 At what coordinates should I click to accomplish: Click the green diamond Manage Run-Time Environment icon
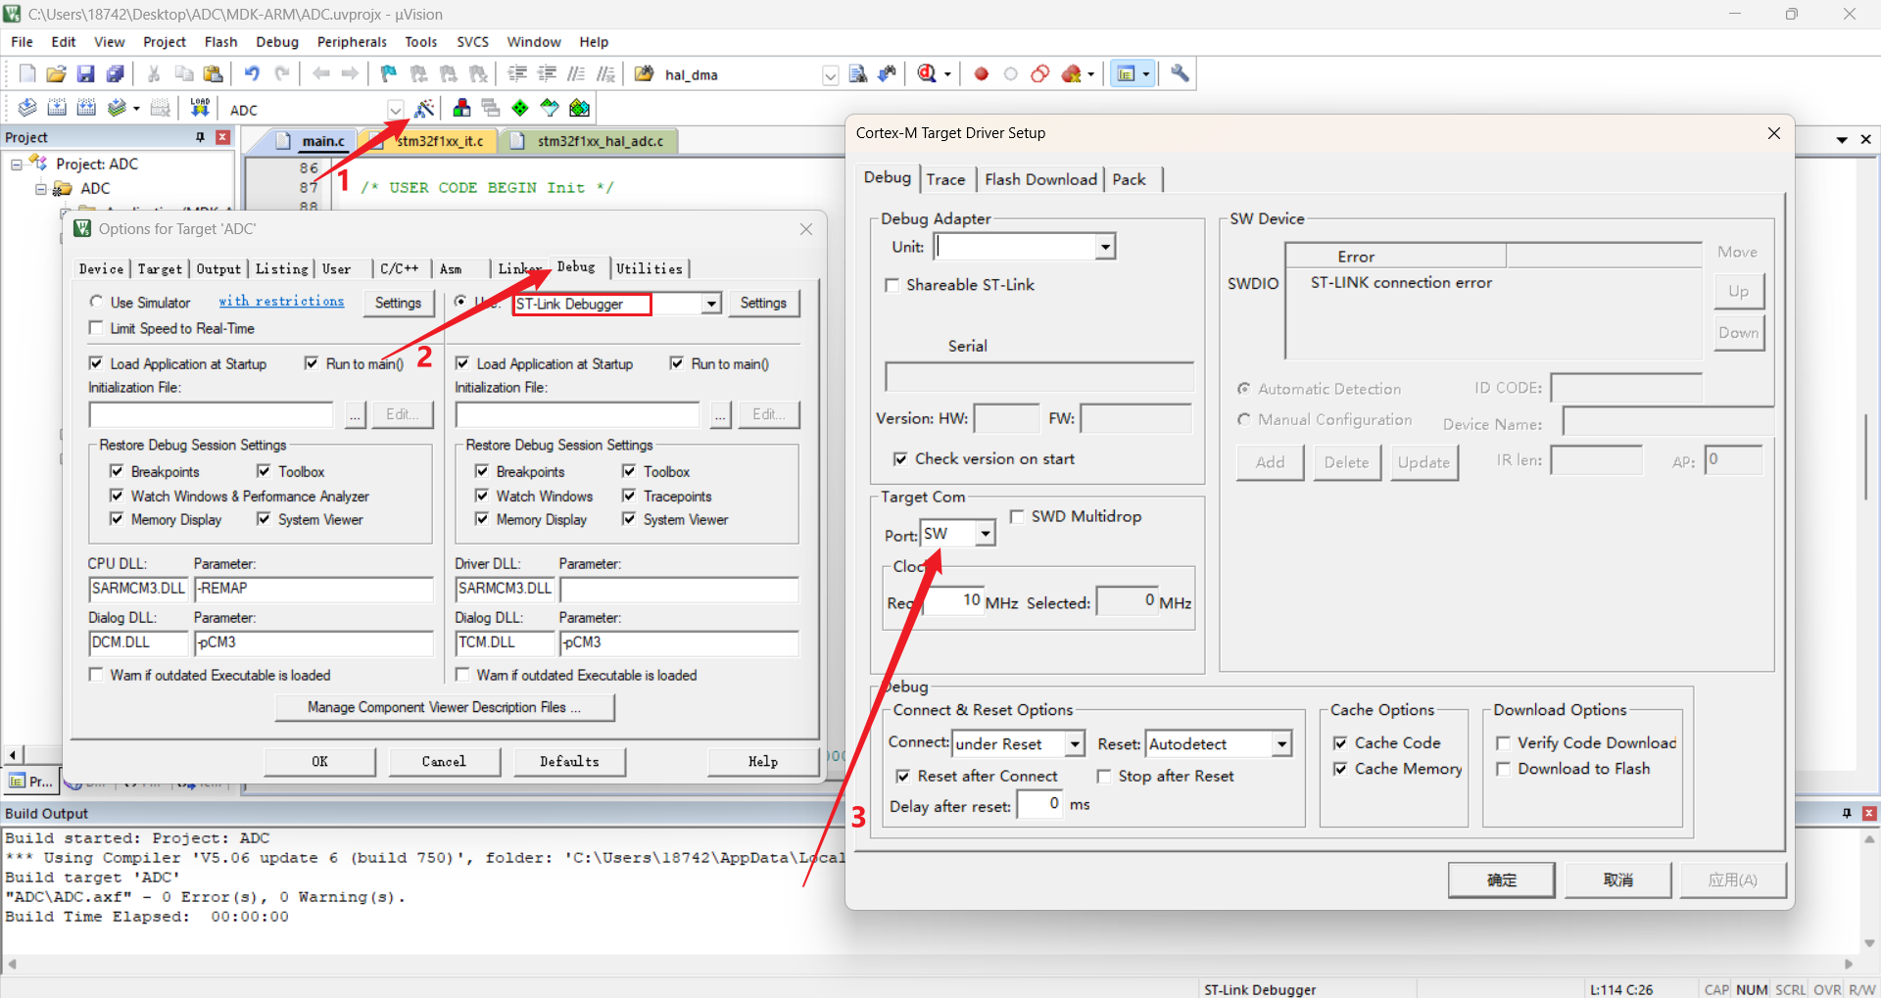click(520, 108)
